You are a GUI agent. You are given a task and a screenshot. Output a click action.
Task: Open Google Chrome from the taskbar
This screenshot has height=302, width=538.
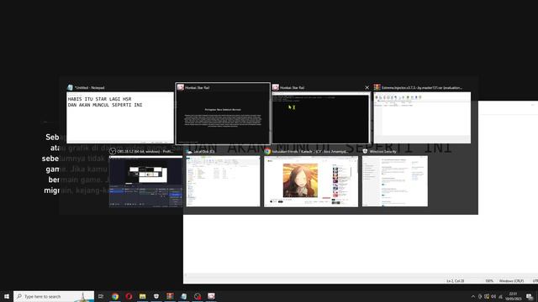115,296
